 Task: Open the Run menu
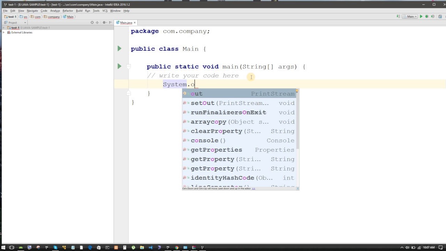click(x=87, y=11)
